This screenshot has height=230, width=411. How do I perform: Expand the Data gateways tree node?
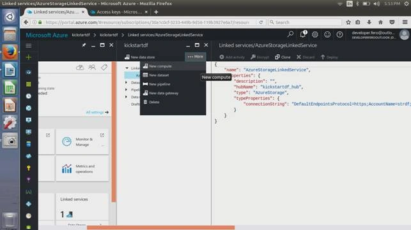point(127,97)
